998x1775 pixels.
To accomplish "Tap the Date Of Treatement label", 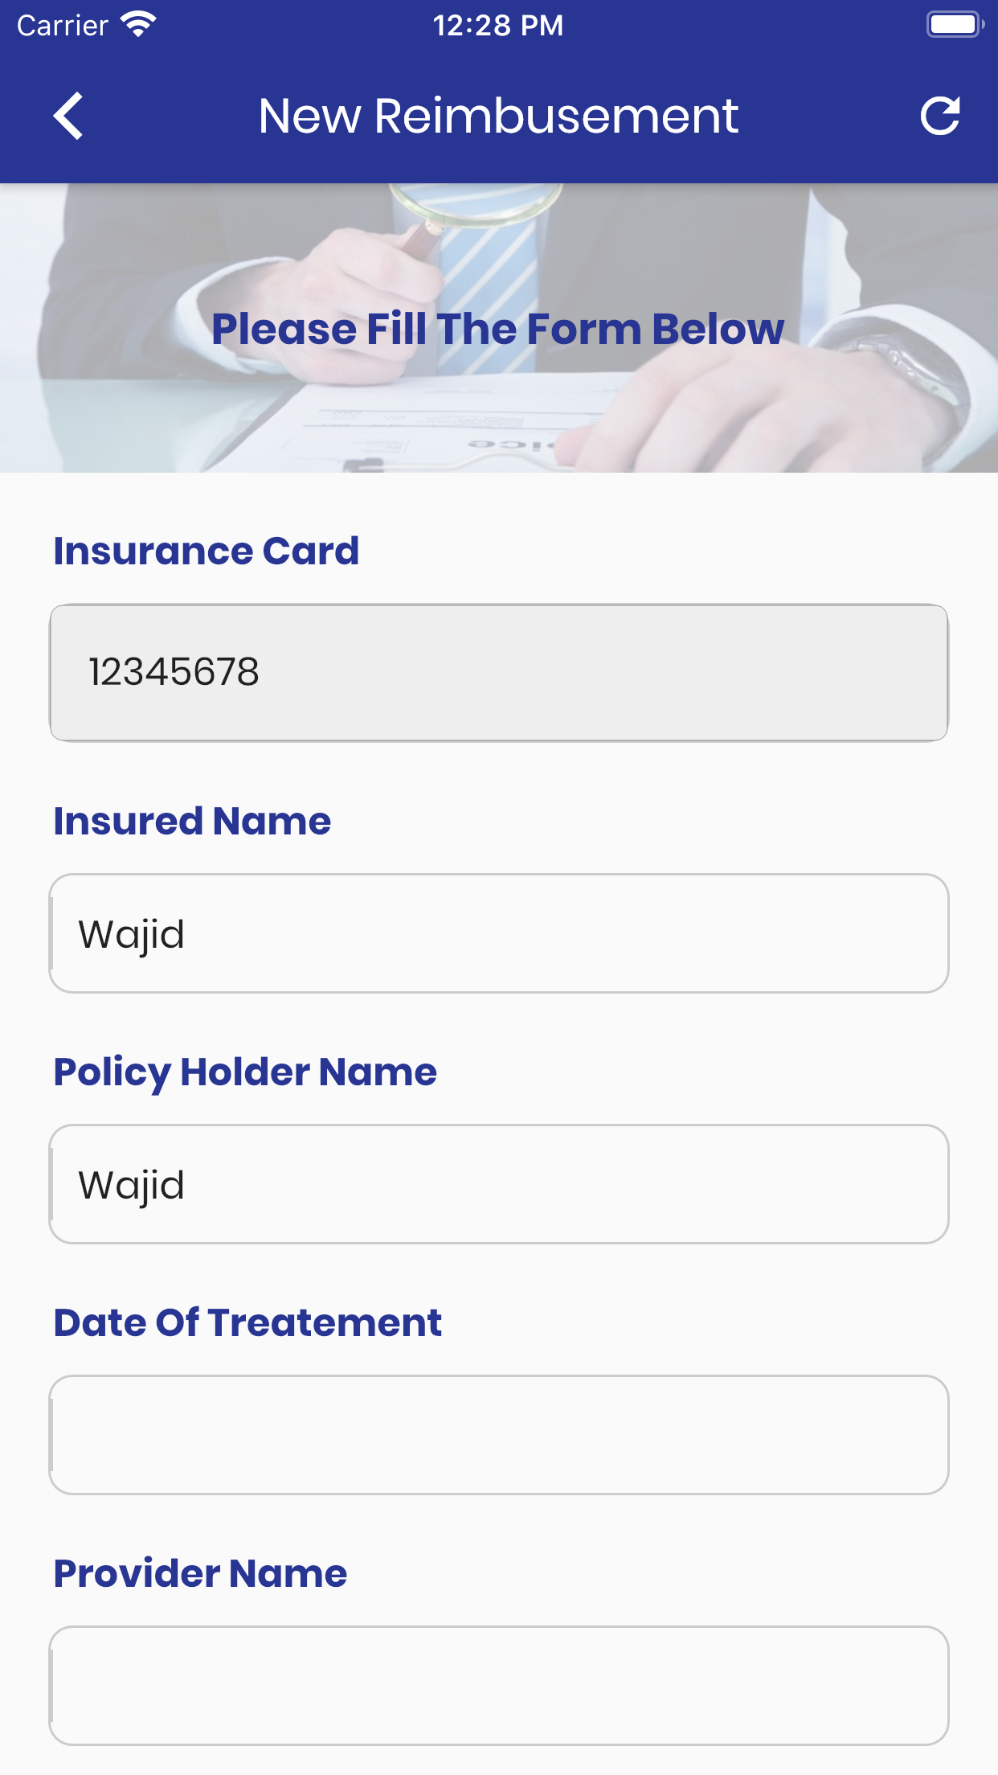I will (x=247, y=1323).
